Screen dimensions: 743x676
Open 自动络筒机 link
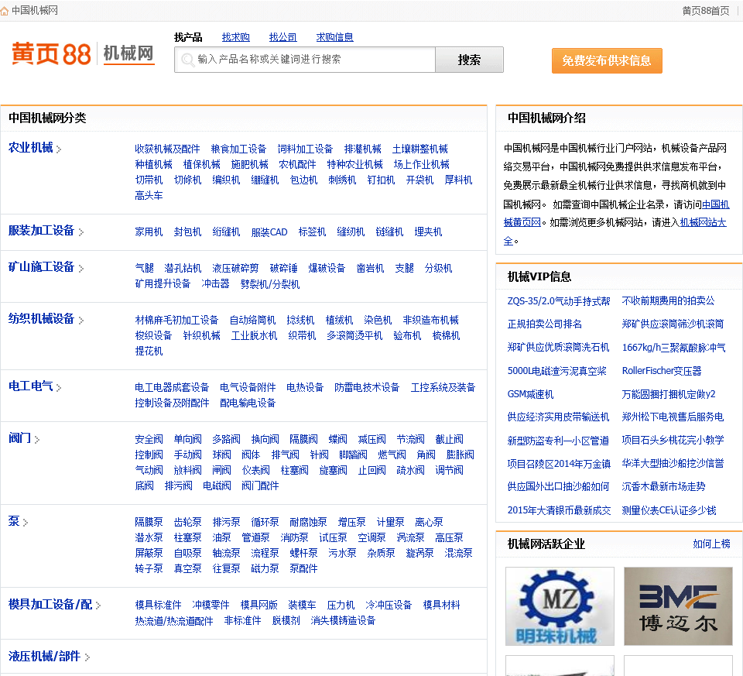point(252,321)
